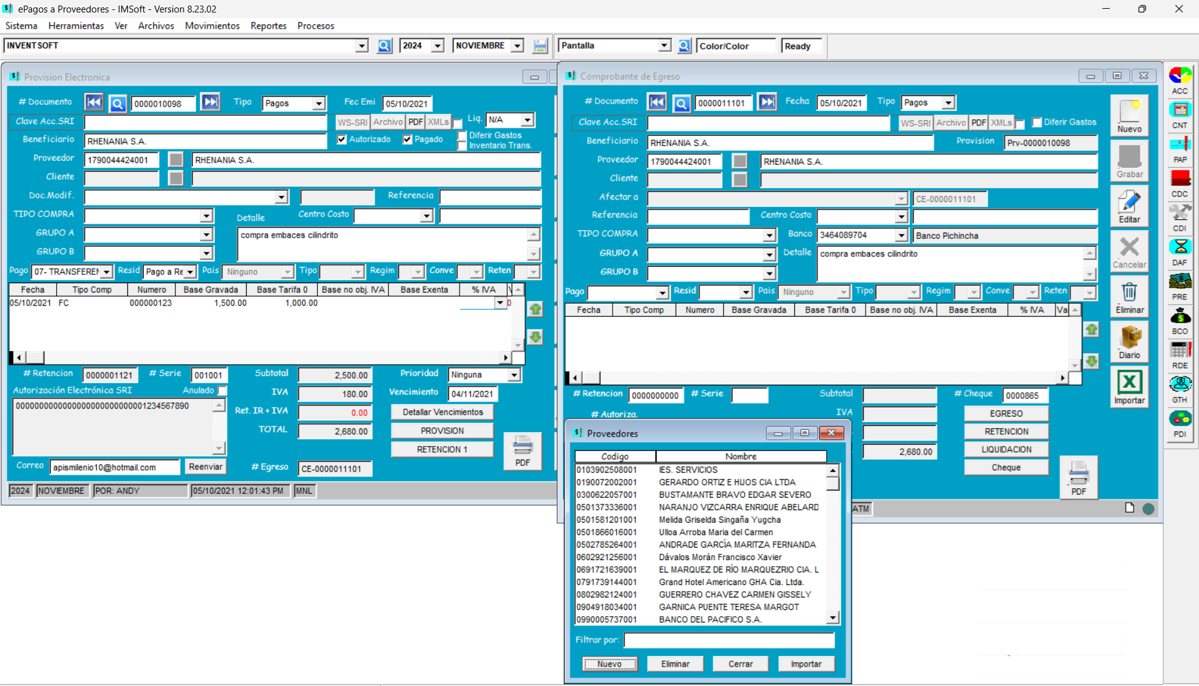Open the Movimientos menu

click(x=212, y=26)
